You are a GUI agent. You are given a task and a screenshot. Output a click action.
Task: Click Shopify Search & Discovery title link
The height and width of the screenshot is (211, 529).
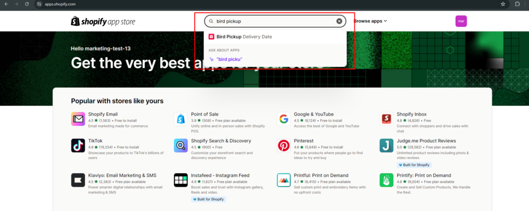pyautogui.click(x=221, y=141)
